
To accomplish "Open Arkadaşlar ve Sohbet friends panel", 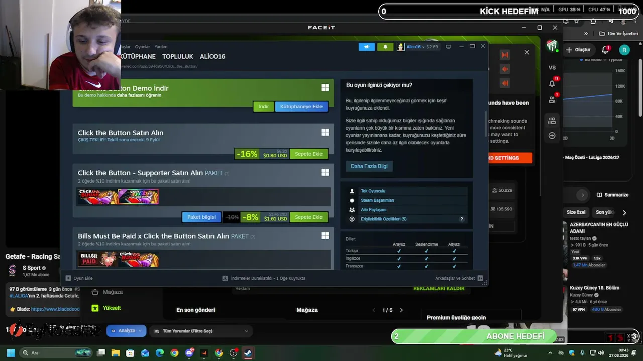I will tap(459, 278).
